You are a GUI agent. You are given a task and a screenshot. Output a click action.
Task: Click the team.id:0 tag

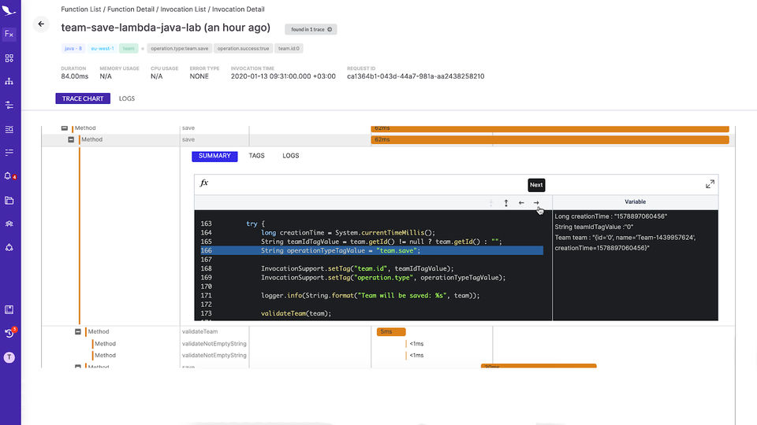click(x=289, y=48)
